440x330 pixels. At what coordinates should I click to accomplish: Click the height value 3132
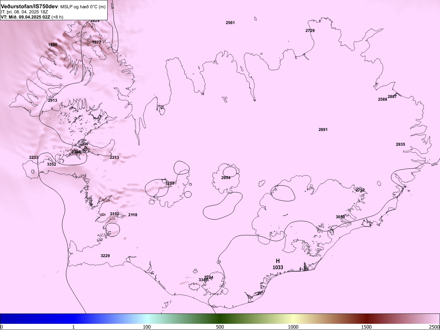[114, 214]
